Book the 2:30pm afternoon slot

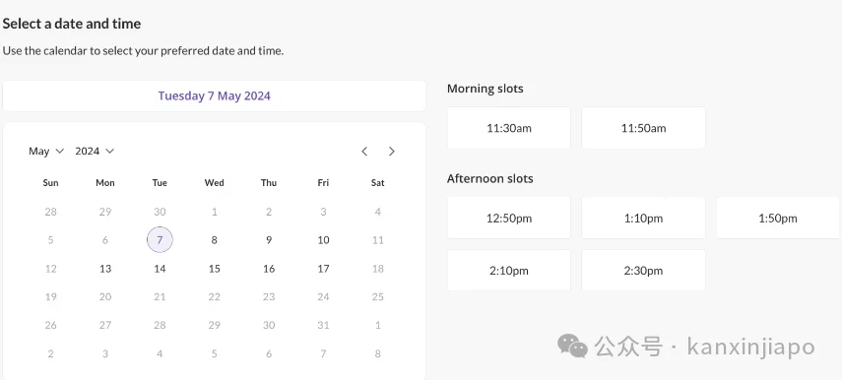point(643,271)
